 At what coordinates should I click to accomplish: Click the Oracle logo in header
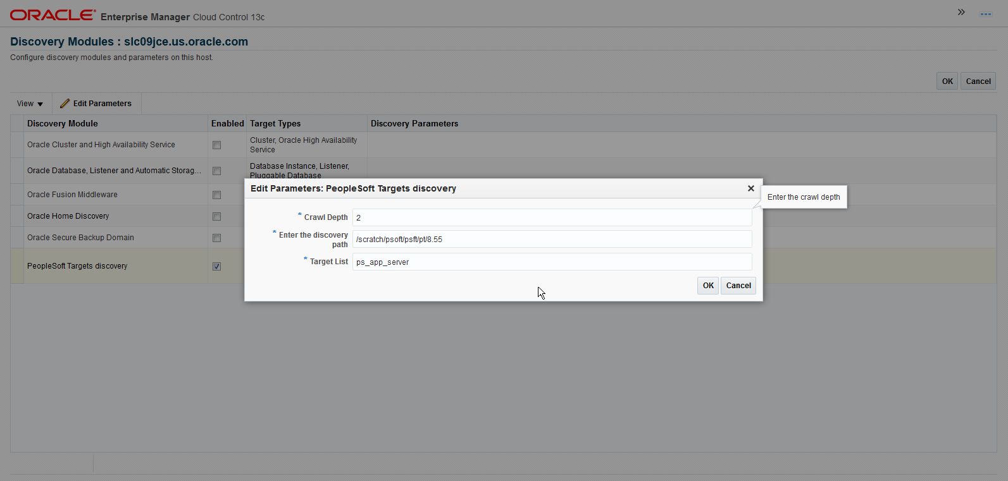coord(53,15)
